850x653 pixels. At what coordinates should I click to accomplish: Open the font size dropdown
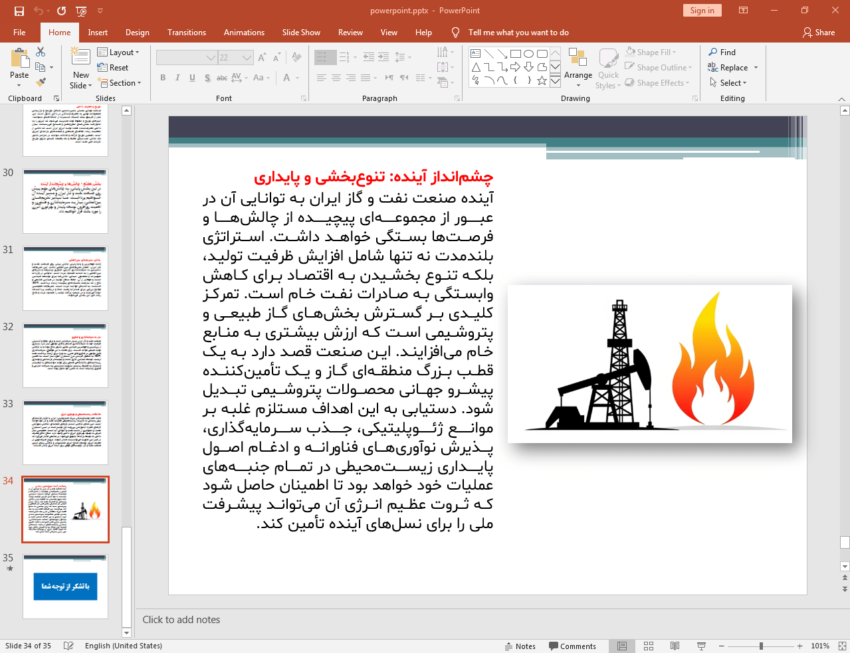click(x=247, y=58)
